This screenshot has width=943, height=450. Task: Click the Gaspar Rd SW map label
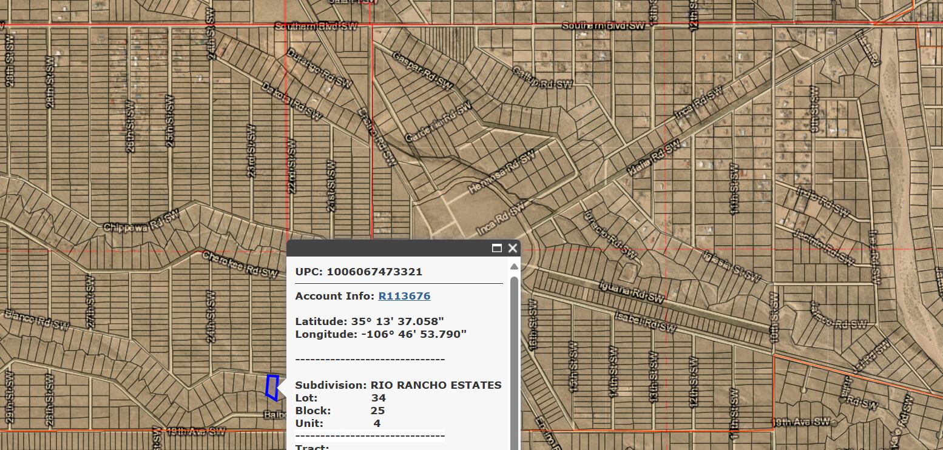423,70
